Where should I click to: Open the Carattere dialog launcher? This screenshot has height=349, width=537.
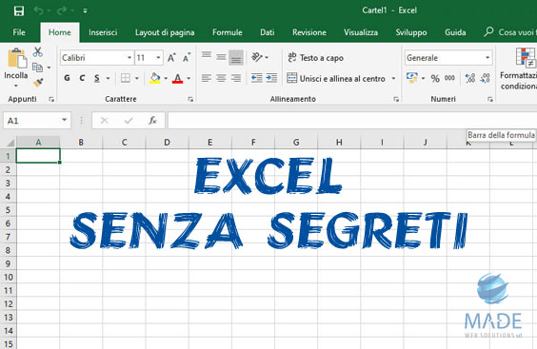click(190, 99)
